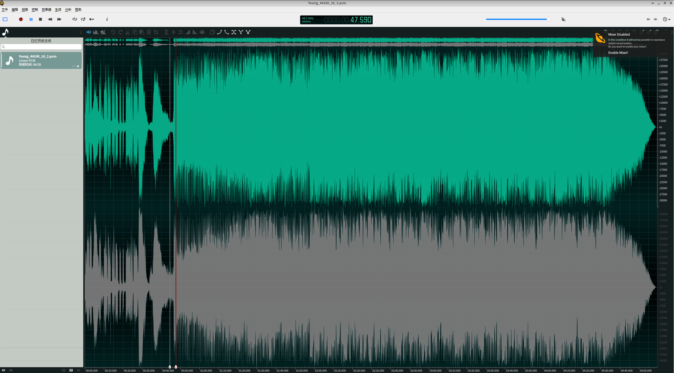Open the 分析 menu
The width and height of the screenshot is (674, 373).
[x=68, y=10]
